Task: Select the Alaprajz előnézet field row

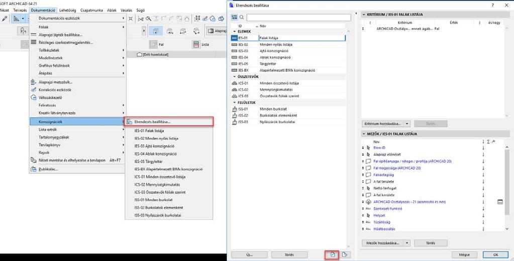Action: click(432, 154)
